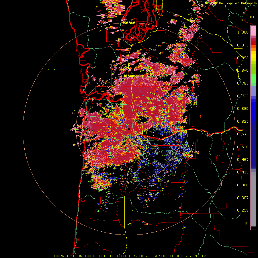
Task: Click the TH threshold label
Action: point(246,223)
